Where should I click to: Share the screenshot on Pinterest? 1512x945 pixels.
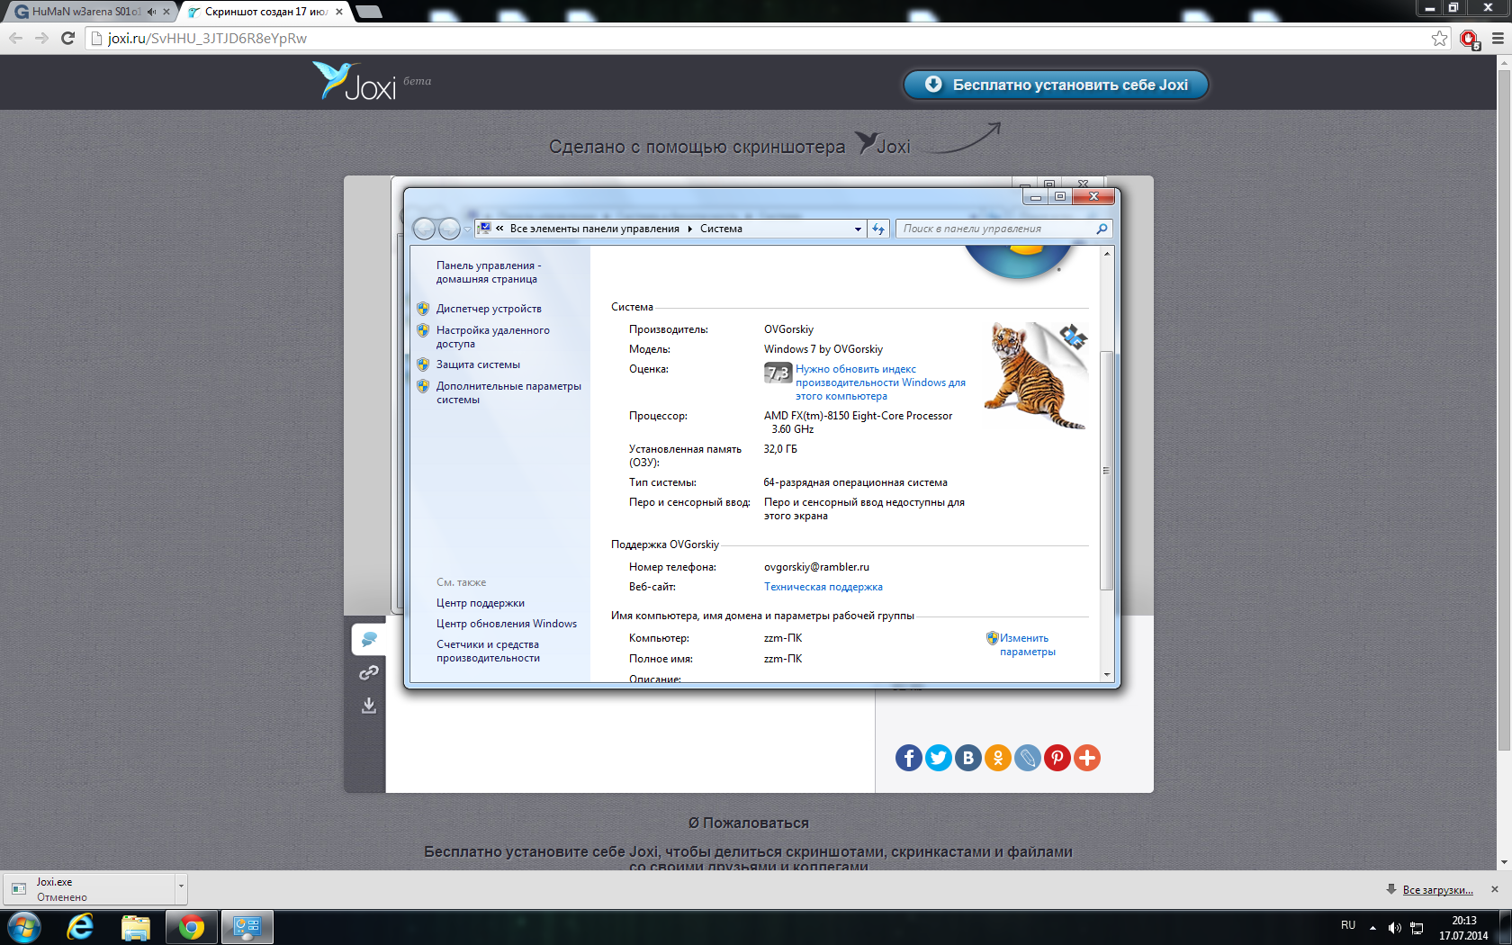1057,758
